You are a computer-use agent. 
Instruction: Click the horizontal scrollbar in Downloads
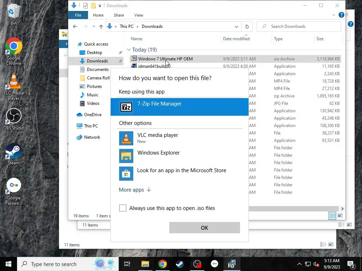pos(293,209)
